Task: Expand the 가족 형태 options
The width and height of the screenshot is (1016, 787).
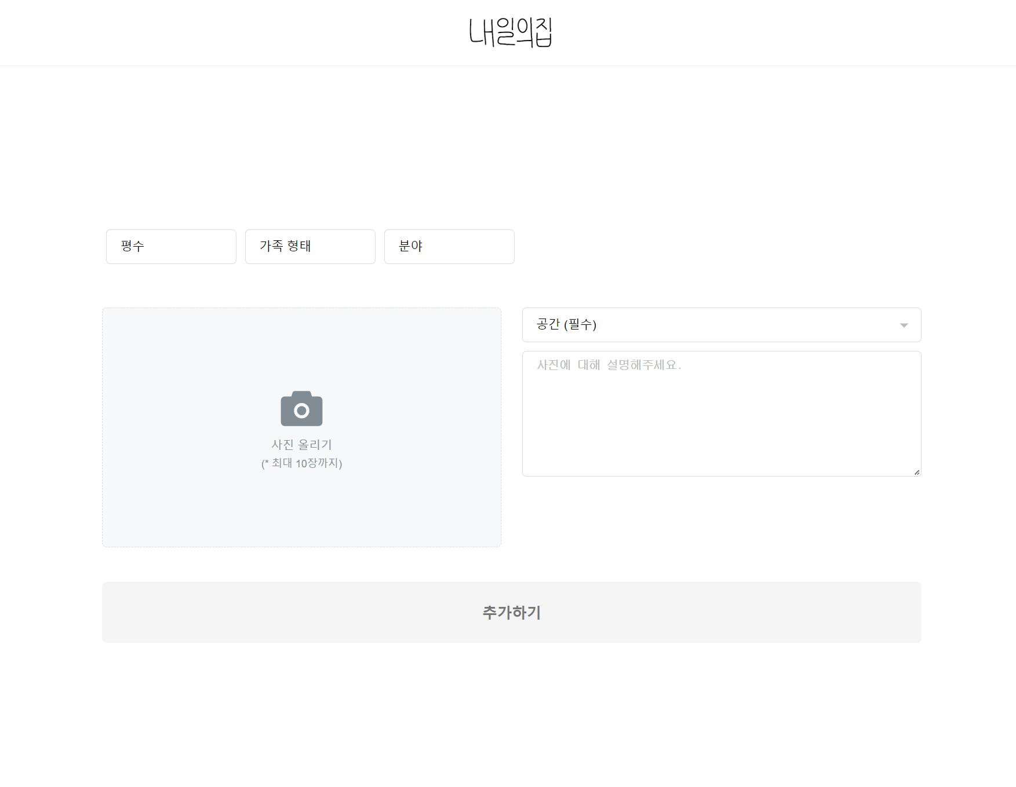Action: pyautogui.click(x=310, y=246)
